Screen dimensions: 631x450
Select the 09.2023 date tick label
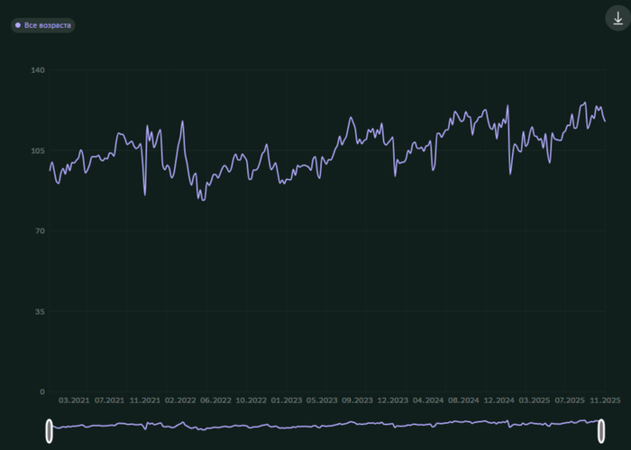pyautogui.click(x=357, y=400)
